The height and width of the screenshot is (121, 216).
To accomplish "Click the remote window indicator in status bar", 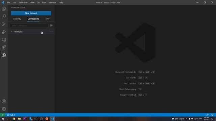I will pos(3,115).
